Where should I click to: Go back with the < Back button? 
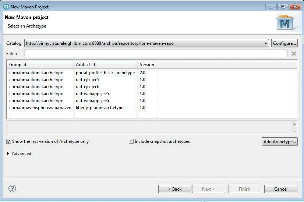175,189
